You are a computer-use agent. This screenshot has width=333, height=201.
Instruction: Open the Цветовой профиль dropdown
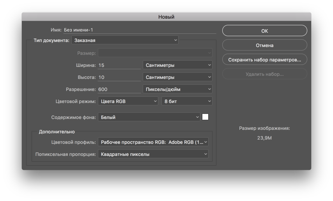coord(153,142)
